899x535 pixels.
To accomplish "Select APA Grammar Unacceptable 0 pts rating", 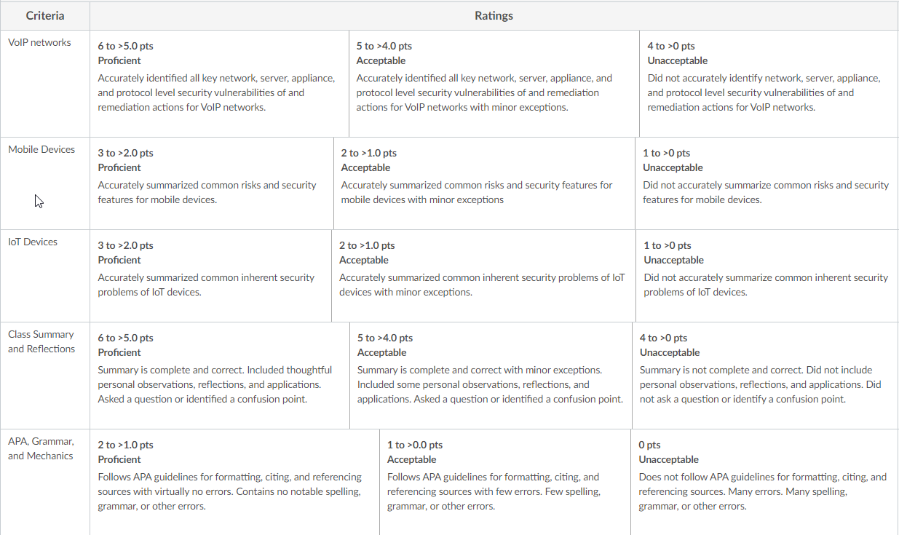I will pyautogui.click(x=764, y=482).
